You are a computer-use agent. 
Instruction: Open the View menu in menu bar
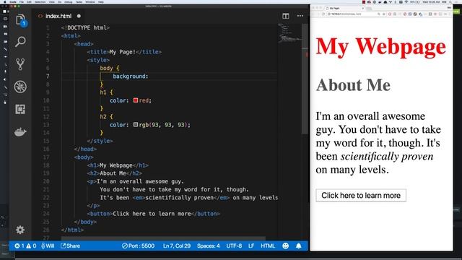51,1
